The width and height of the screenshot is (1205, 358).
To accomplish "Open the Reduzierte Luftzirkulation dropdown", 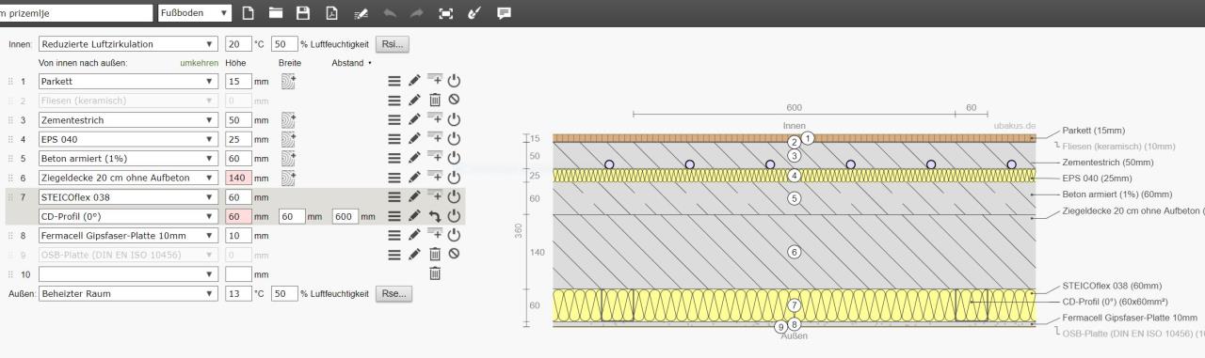I will (x=127, y=43).
